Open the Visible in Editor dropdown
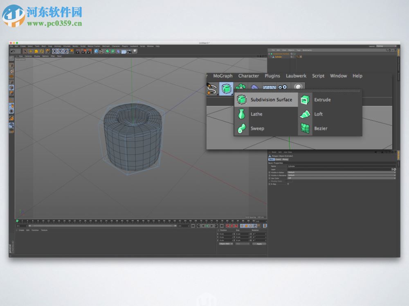409x306 pixels. pos(341,172)
